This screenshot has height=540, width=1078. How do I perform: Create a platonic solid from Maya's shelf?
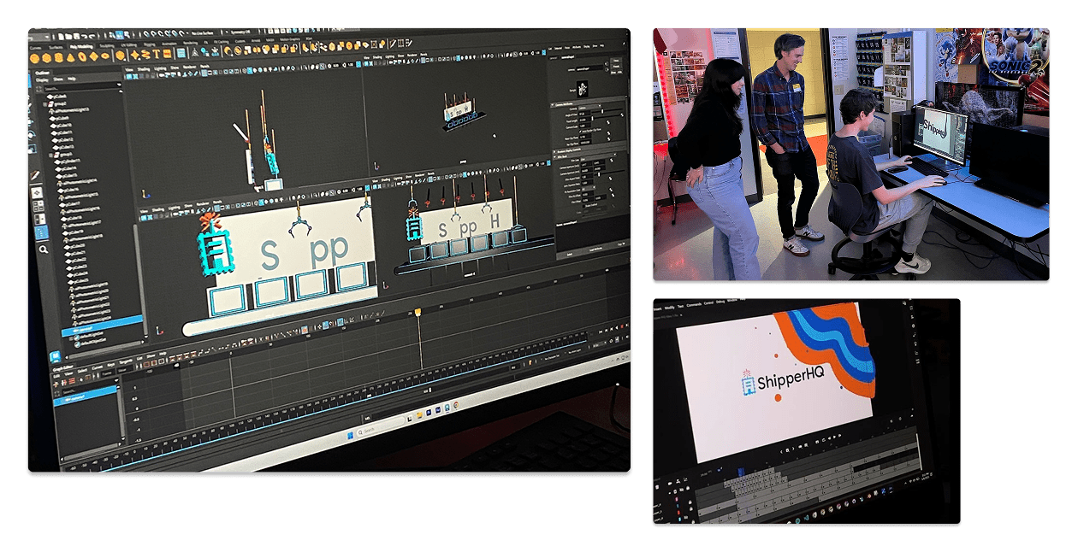tap(119, 56)
